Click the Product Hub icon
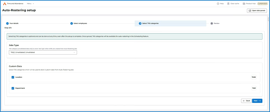Image resolution: width=270 pixels, height=112 pixels. click(x=244, y=4)
